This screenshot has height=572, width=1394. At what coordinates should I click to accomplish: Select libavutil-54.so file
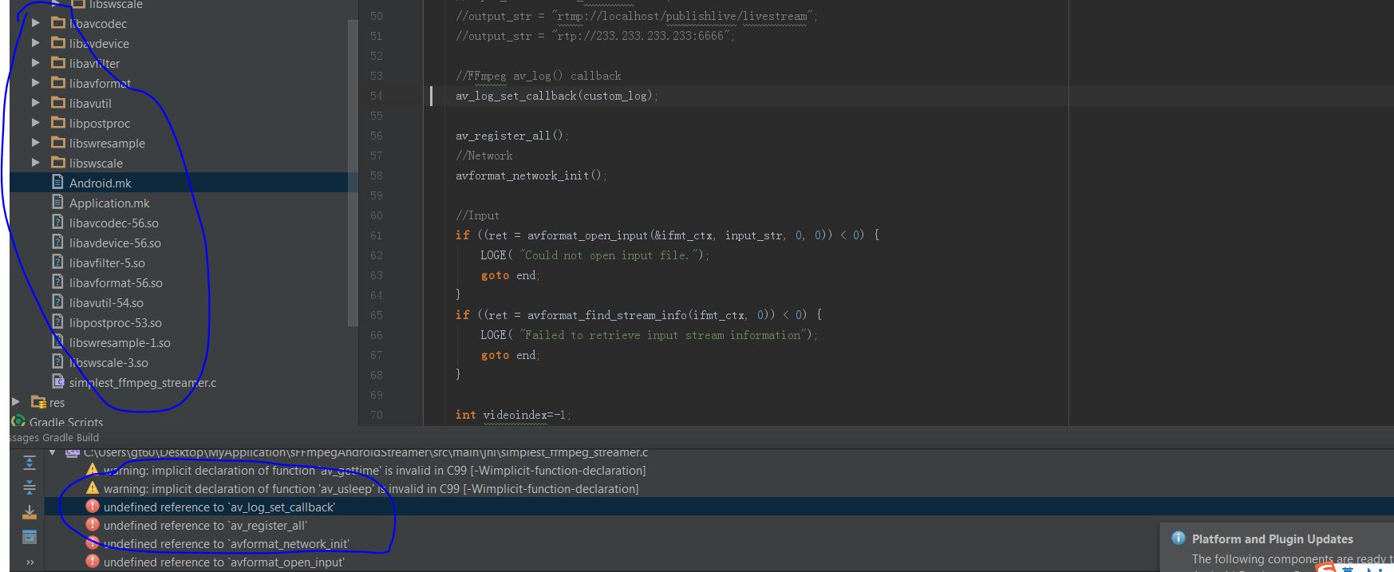106,302
